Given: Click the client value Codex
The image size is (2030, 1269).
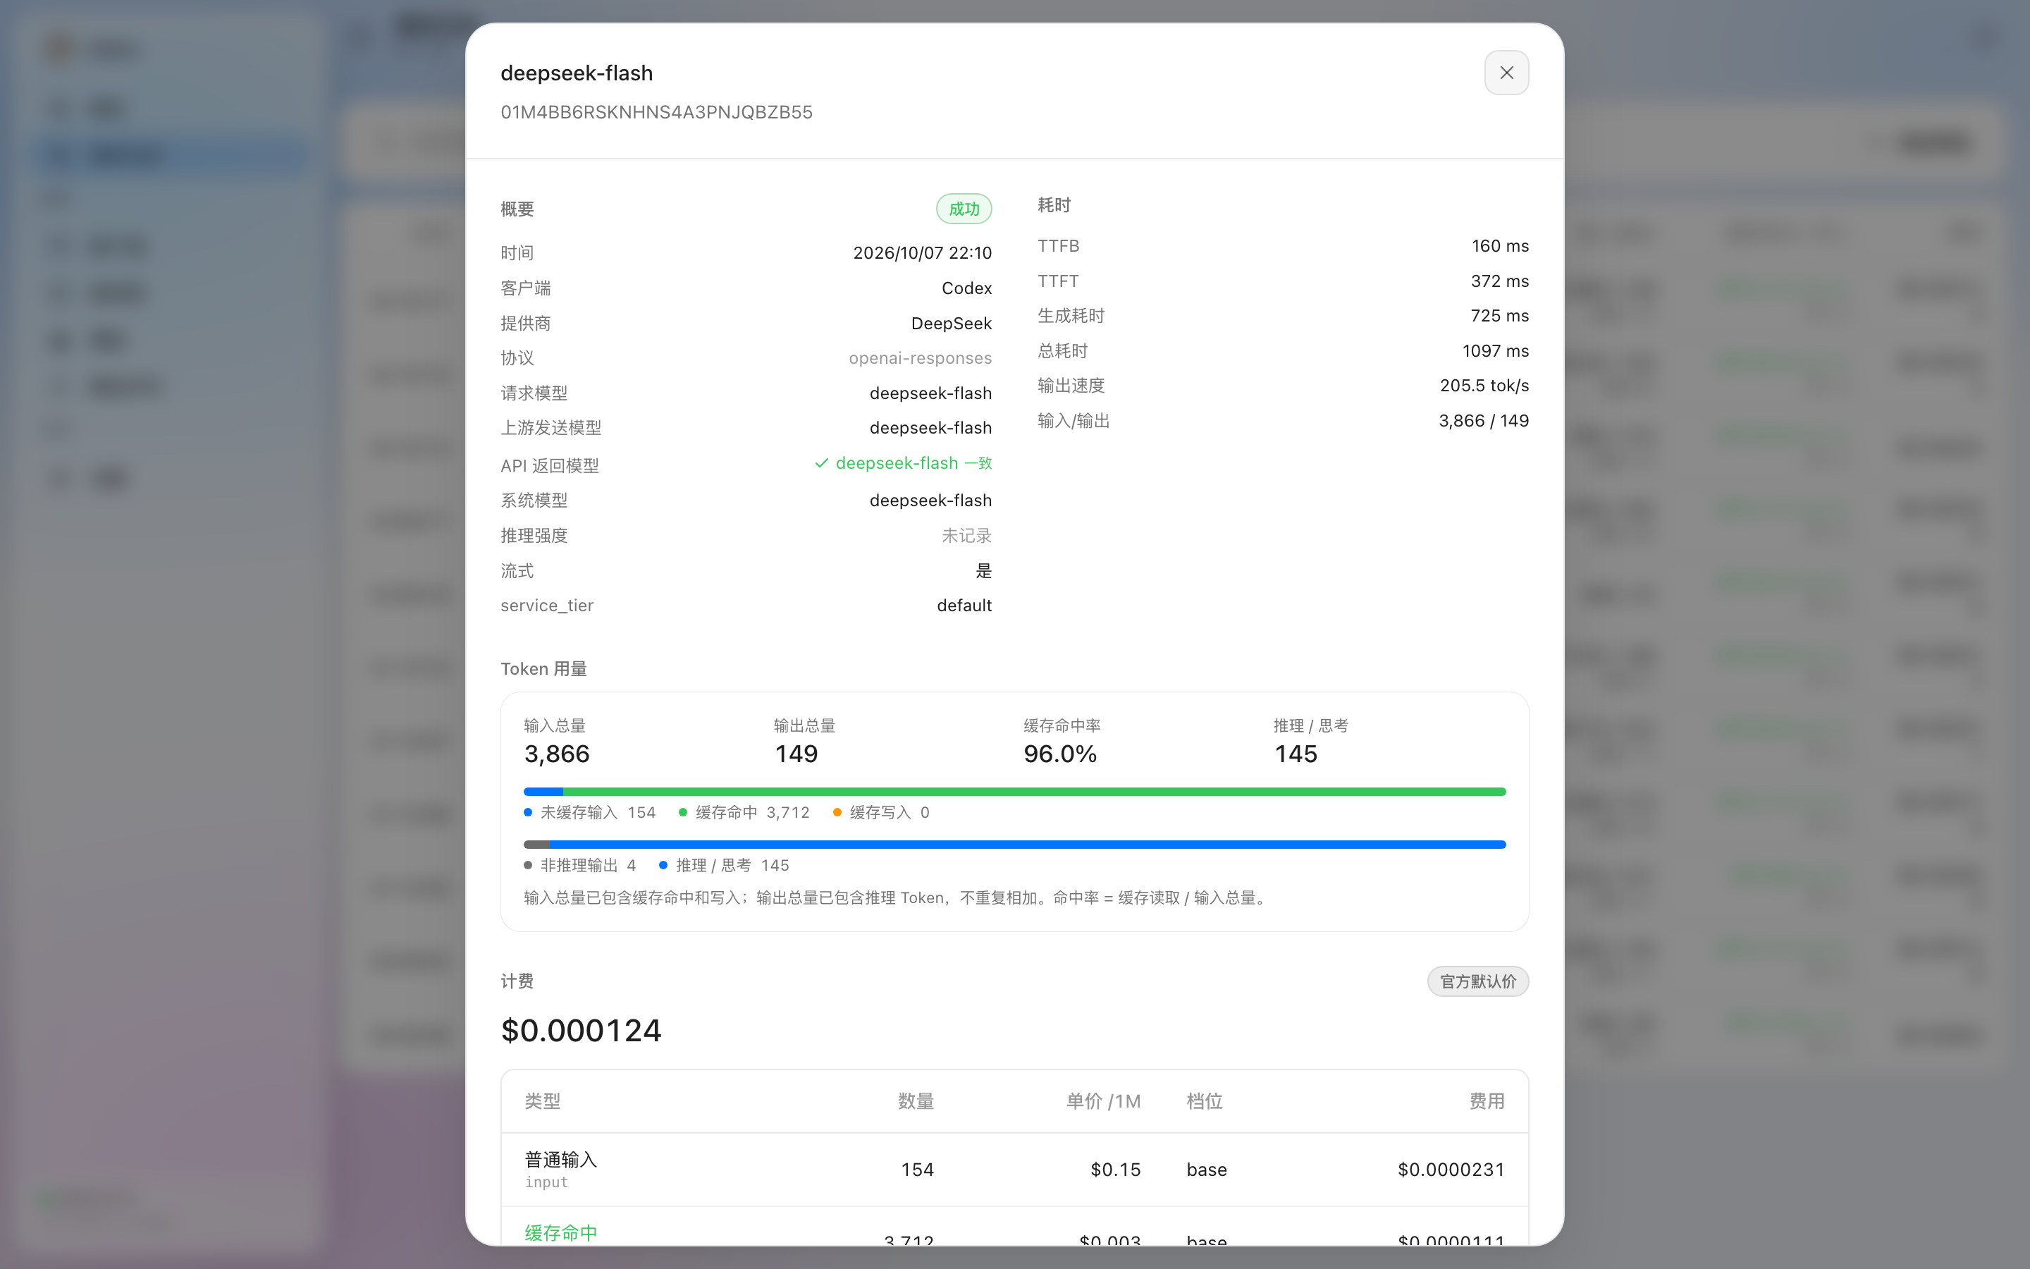Looking at the screenshot, I should 966,288.
